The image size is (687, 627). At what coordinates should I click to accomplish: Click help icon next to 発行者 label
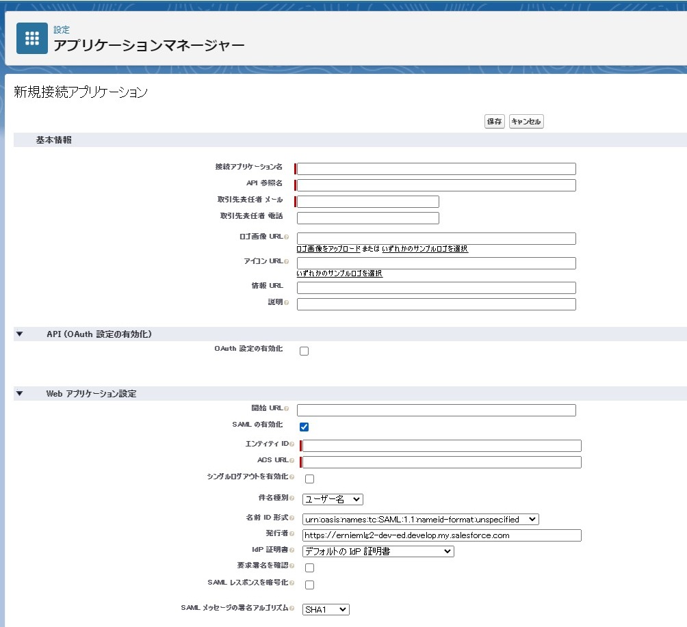point(291,534)
